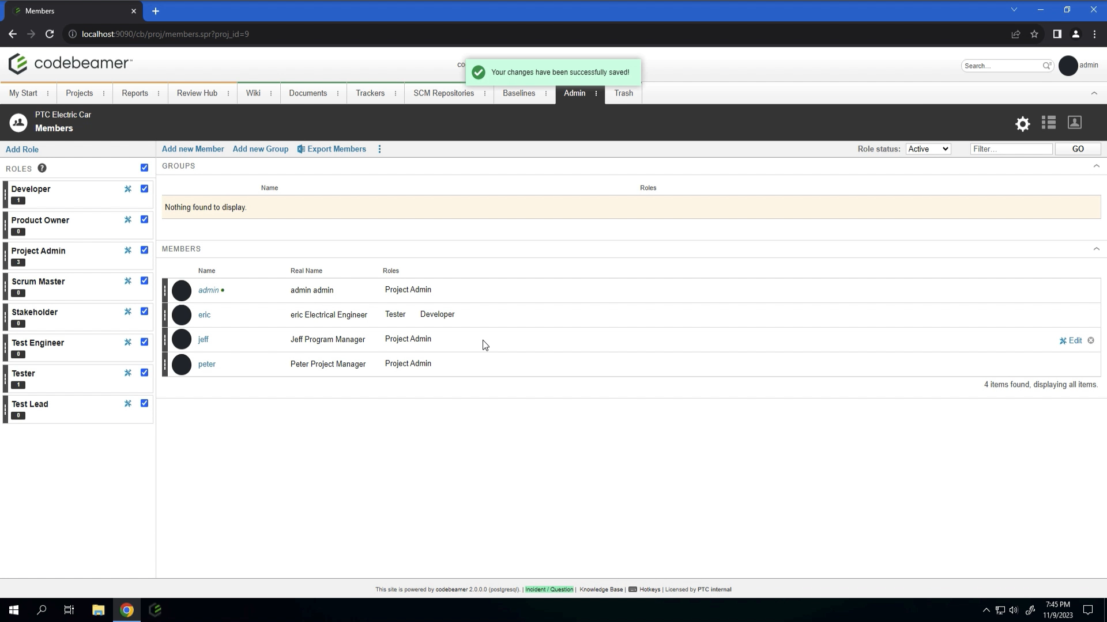
Task: Uncheck the Tester role checkbox
Action: (144, 373)
